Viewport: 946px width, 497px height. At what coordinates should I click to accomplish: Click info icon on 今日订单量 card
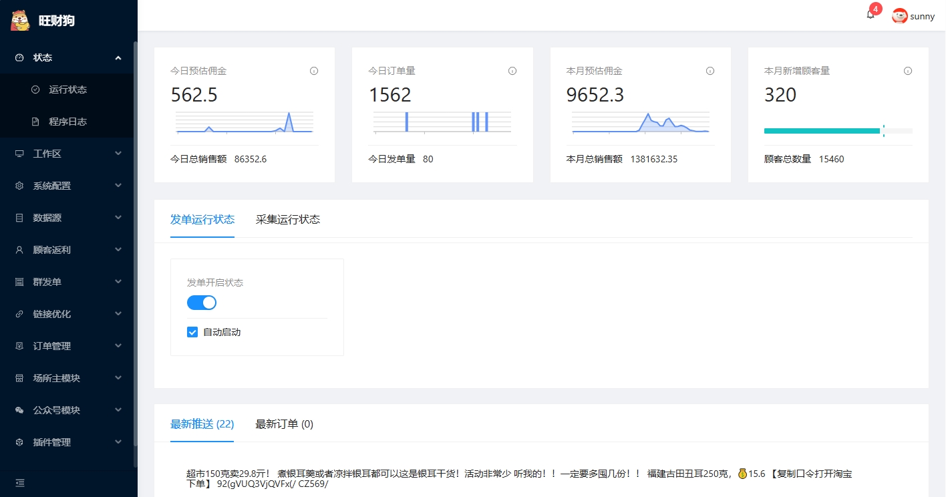512,71
